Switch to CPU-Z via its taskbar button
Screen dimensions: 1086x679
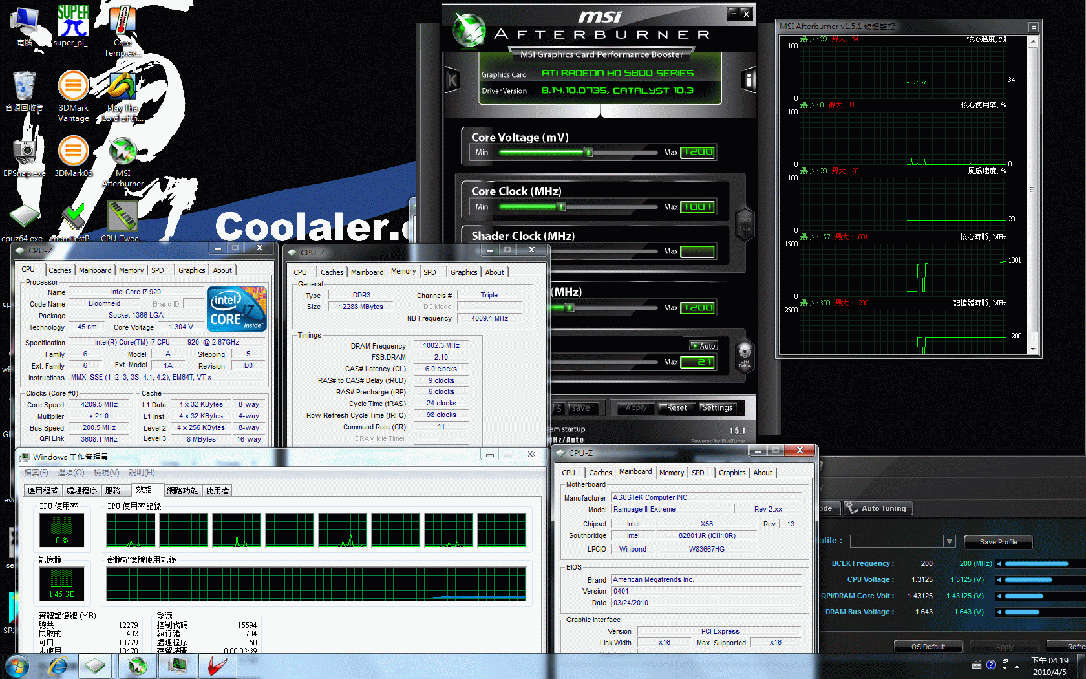pos(95,665)
